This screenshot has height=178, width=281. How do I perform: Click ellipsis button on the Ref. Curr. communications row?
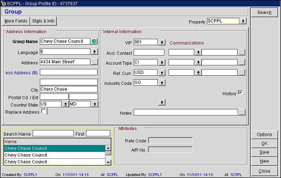pyautogui.click(x=242, y=72)
